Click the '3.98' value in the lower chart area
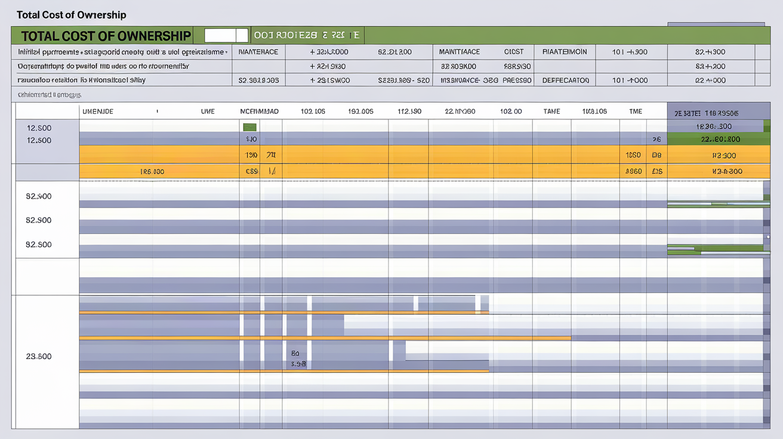Viewport: 783px width, 439px height. [x=298, y=363]
